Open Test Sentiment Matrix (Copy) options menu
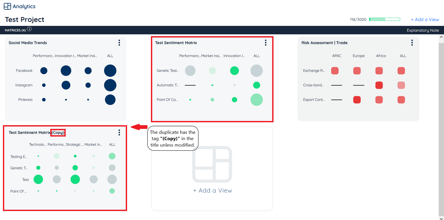Viewport: 444px width, 220px height. pos(119,133)
